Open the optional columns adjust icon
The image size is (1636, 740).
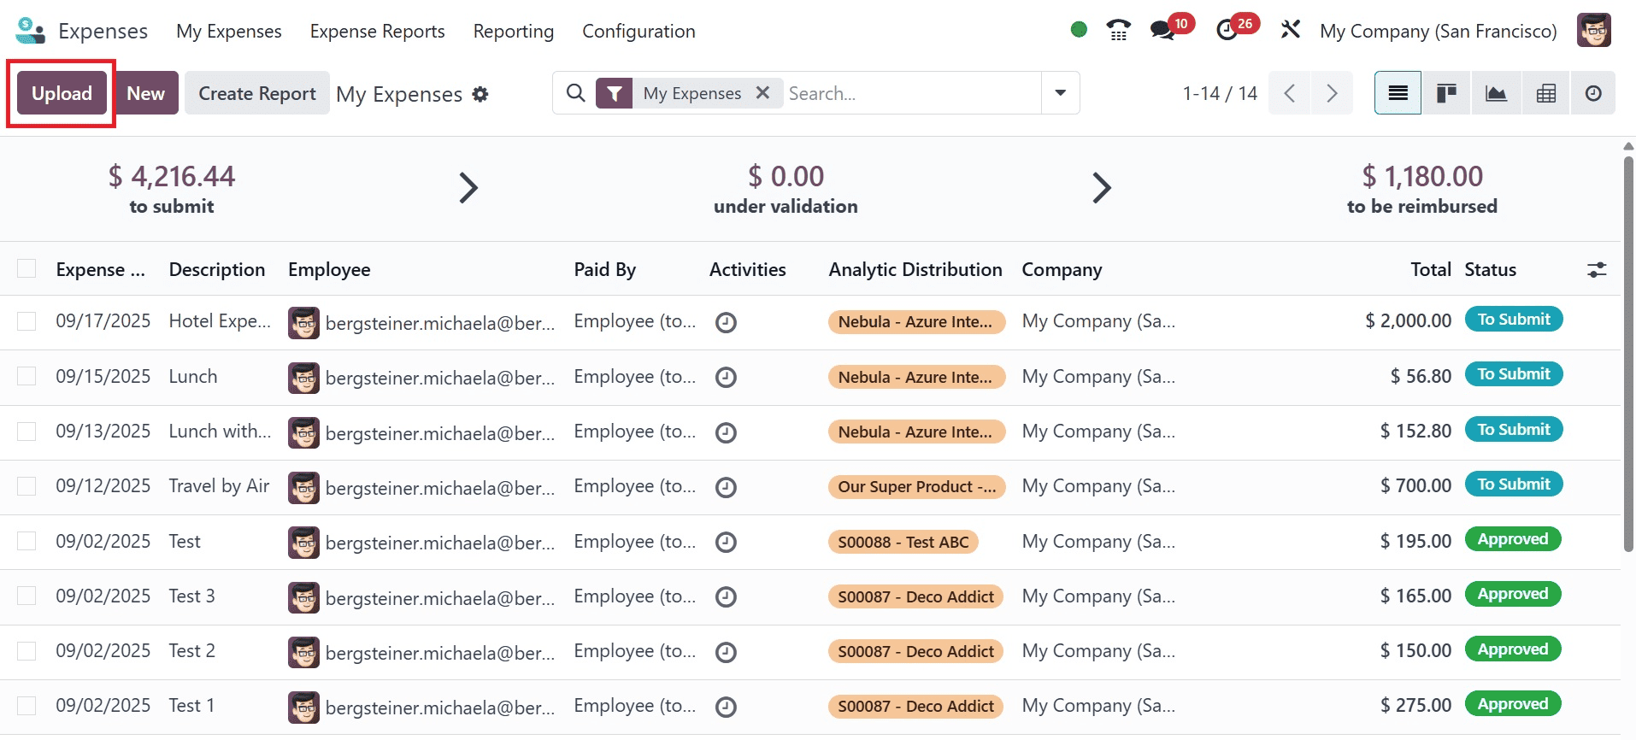pos(1596,270)
